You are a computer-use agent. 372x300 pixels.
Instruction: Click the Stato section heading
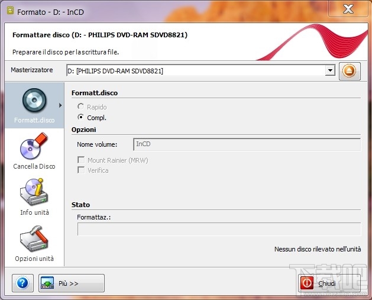click(80, 205)
